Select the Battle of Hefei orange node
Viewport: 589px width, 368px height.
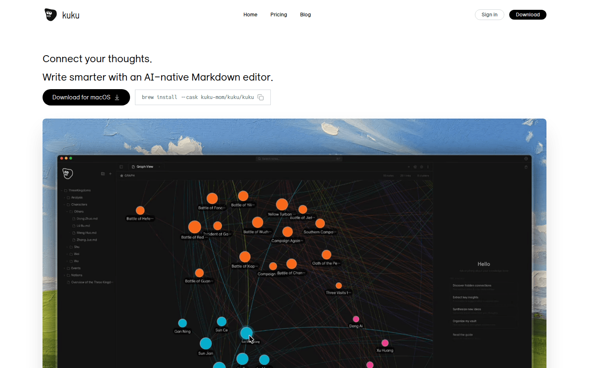pyautogui.click(x=140, y=211)
